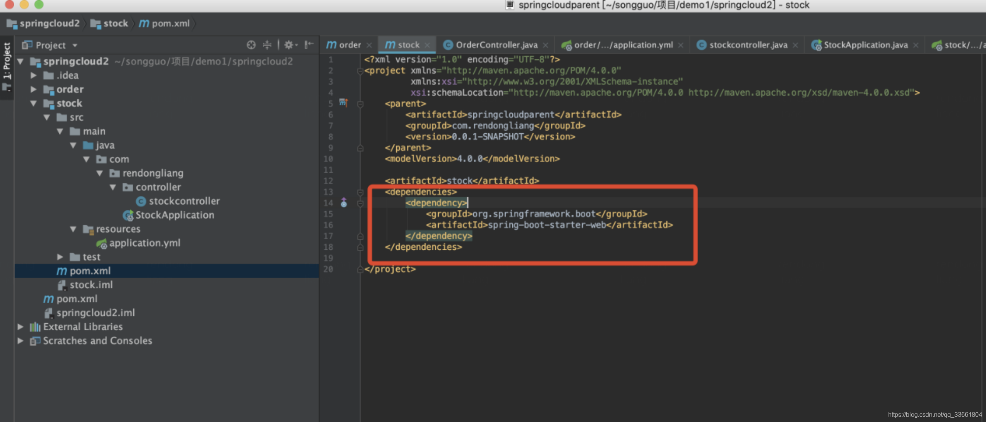The image size is (986, 422).
Task: Expand External Libraries arrow
Action: 21,327
